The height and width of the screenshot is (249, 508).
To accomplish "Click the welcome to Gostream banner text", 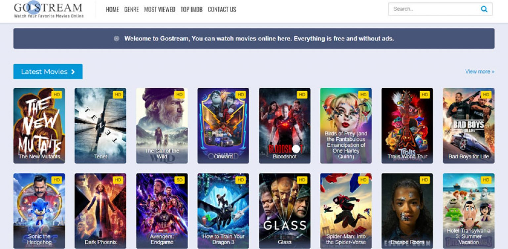I will pyautogui.click(x=259, y=38).
